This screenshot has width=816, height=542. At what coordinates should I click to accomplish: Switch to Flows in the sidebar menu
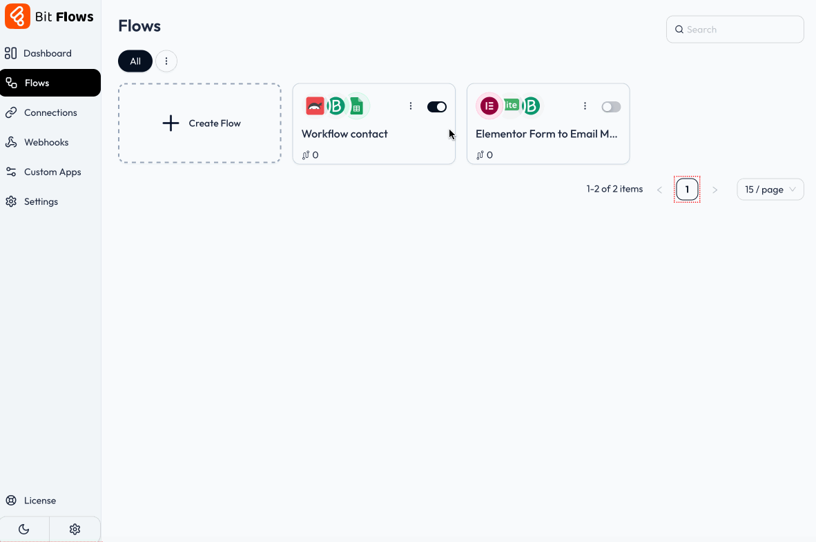[39, 83]
